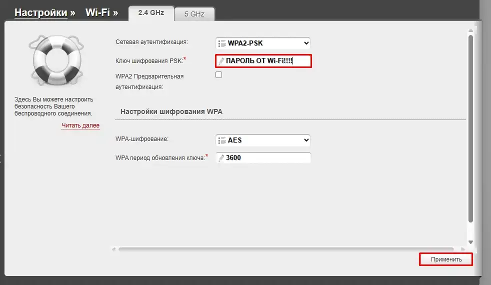Image resolution: width=491 pixels, height=285 pixels.
Task: Click the pencil icon in PSK key field
Action: pos(221,61)
